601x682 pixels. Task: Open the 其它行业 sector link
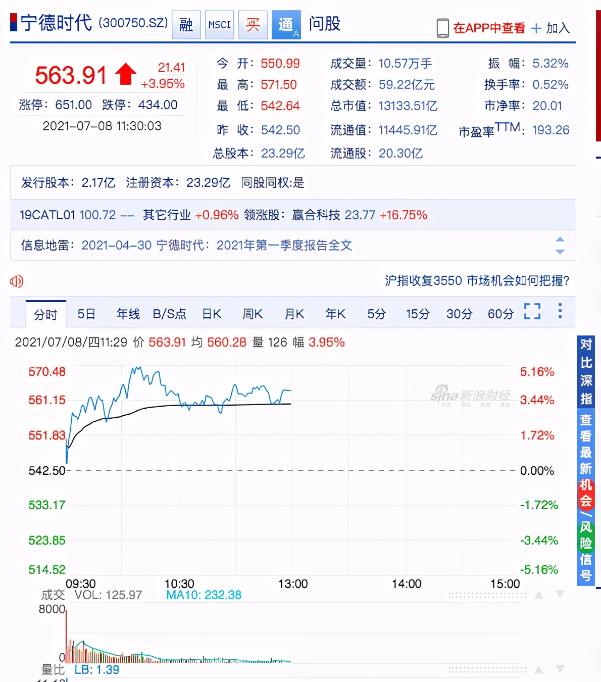tap(167, 215)
